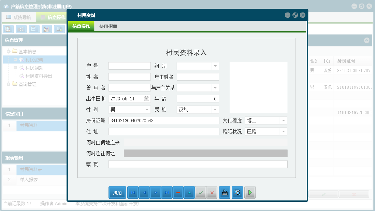Open print preview with the magnifier-document icon
The width and height of the screenshot is (375, 211).
click(x=237, y=192)
